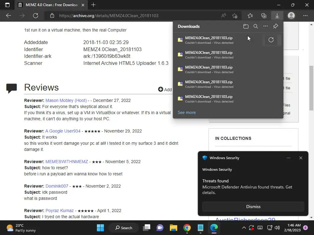This screenshot has width=314, height=235.
Task: Open reviewer Dominik007 profile
Action: click(57, 186)
